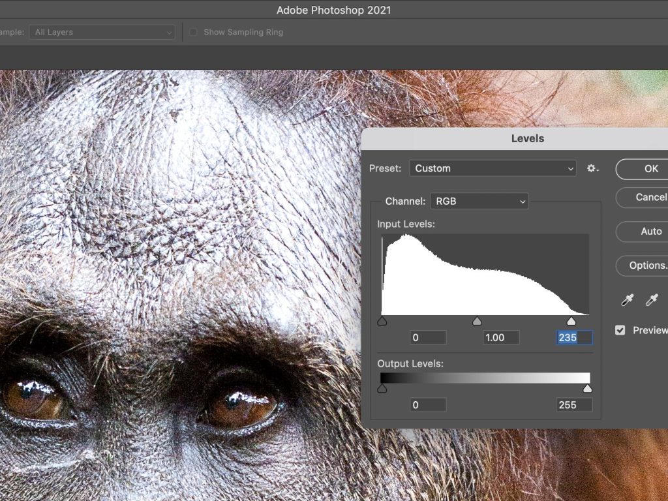Select the gray point eyedropper in Levels
Image resolution: width=668 pixels, height=501 pixels.
pos(652,300)
